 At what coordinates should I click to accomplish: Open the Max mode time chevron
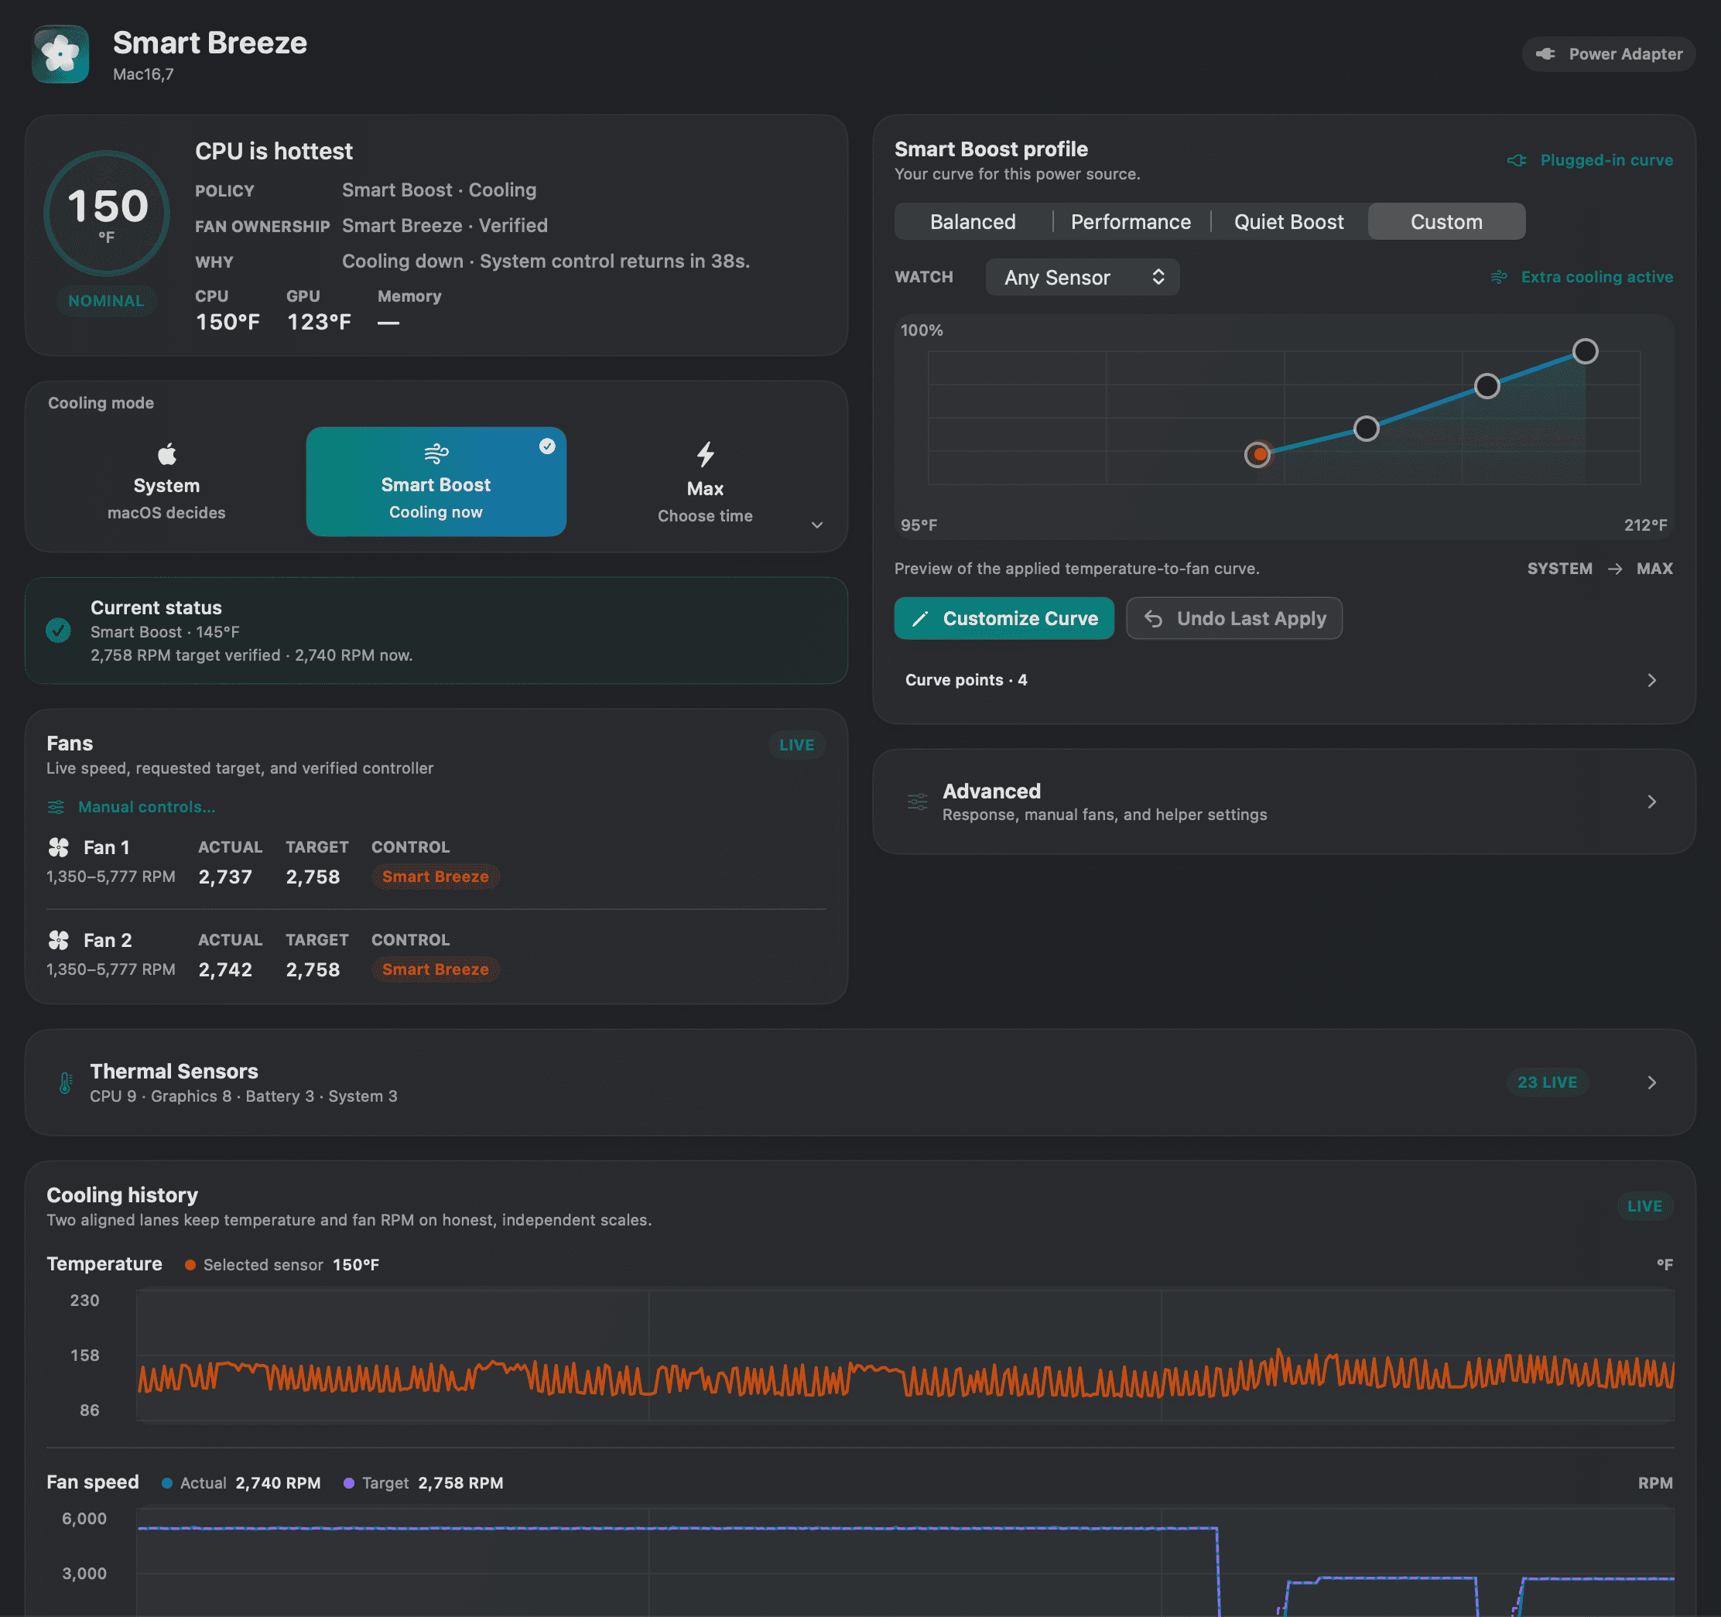tap(816, 525)
